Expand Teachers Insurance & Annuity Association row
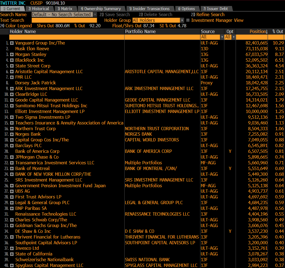This screenshot has width=285, height=268. (12, 123)
